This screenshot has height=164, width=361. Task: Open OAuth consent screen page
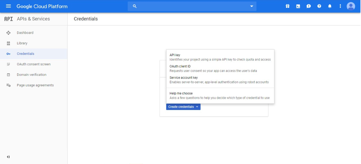34,64
